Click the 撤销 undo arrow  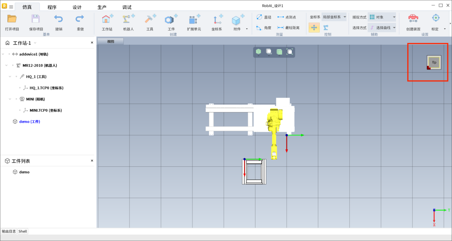59,20
